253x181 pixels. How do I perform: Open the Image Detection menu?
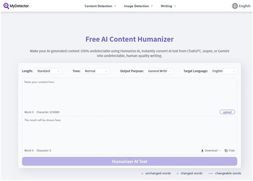pyautogui.click(x=138, y=6)
